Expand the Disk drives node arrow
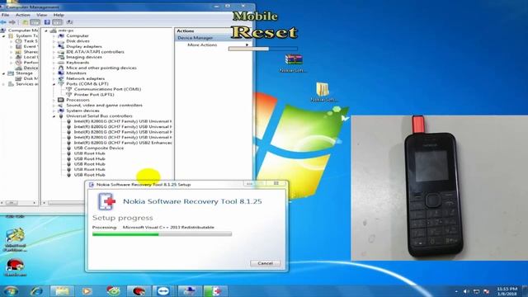528x297 pixels. click(x=54, y=41)
